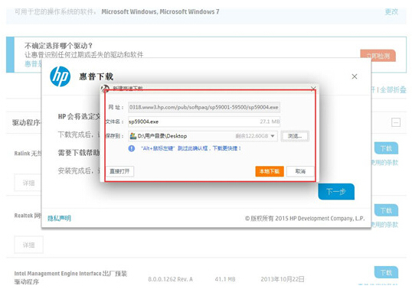Close the 新建高速下载 download window
The width and height of the screenshot is (412, 289).
tap(313, 89)
